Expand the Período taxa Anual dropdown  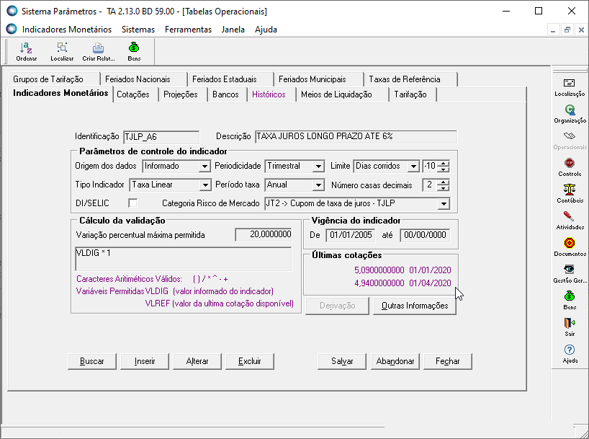318,185
